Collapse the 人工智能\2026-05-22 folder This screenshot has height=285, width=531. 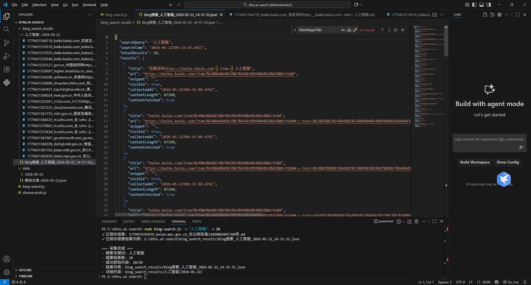(22, 35)
